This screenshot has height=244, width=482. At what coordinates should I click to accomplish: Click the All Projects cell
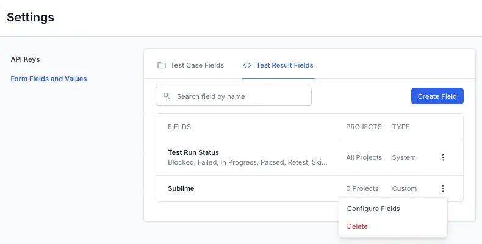364,157
